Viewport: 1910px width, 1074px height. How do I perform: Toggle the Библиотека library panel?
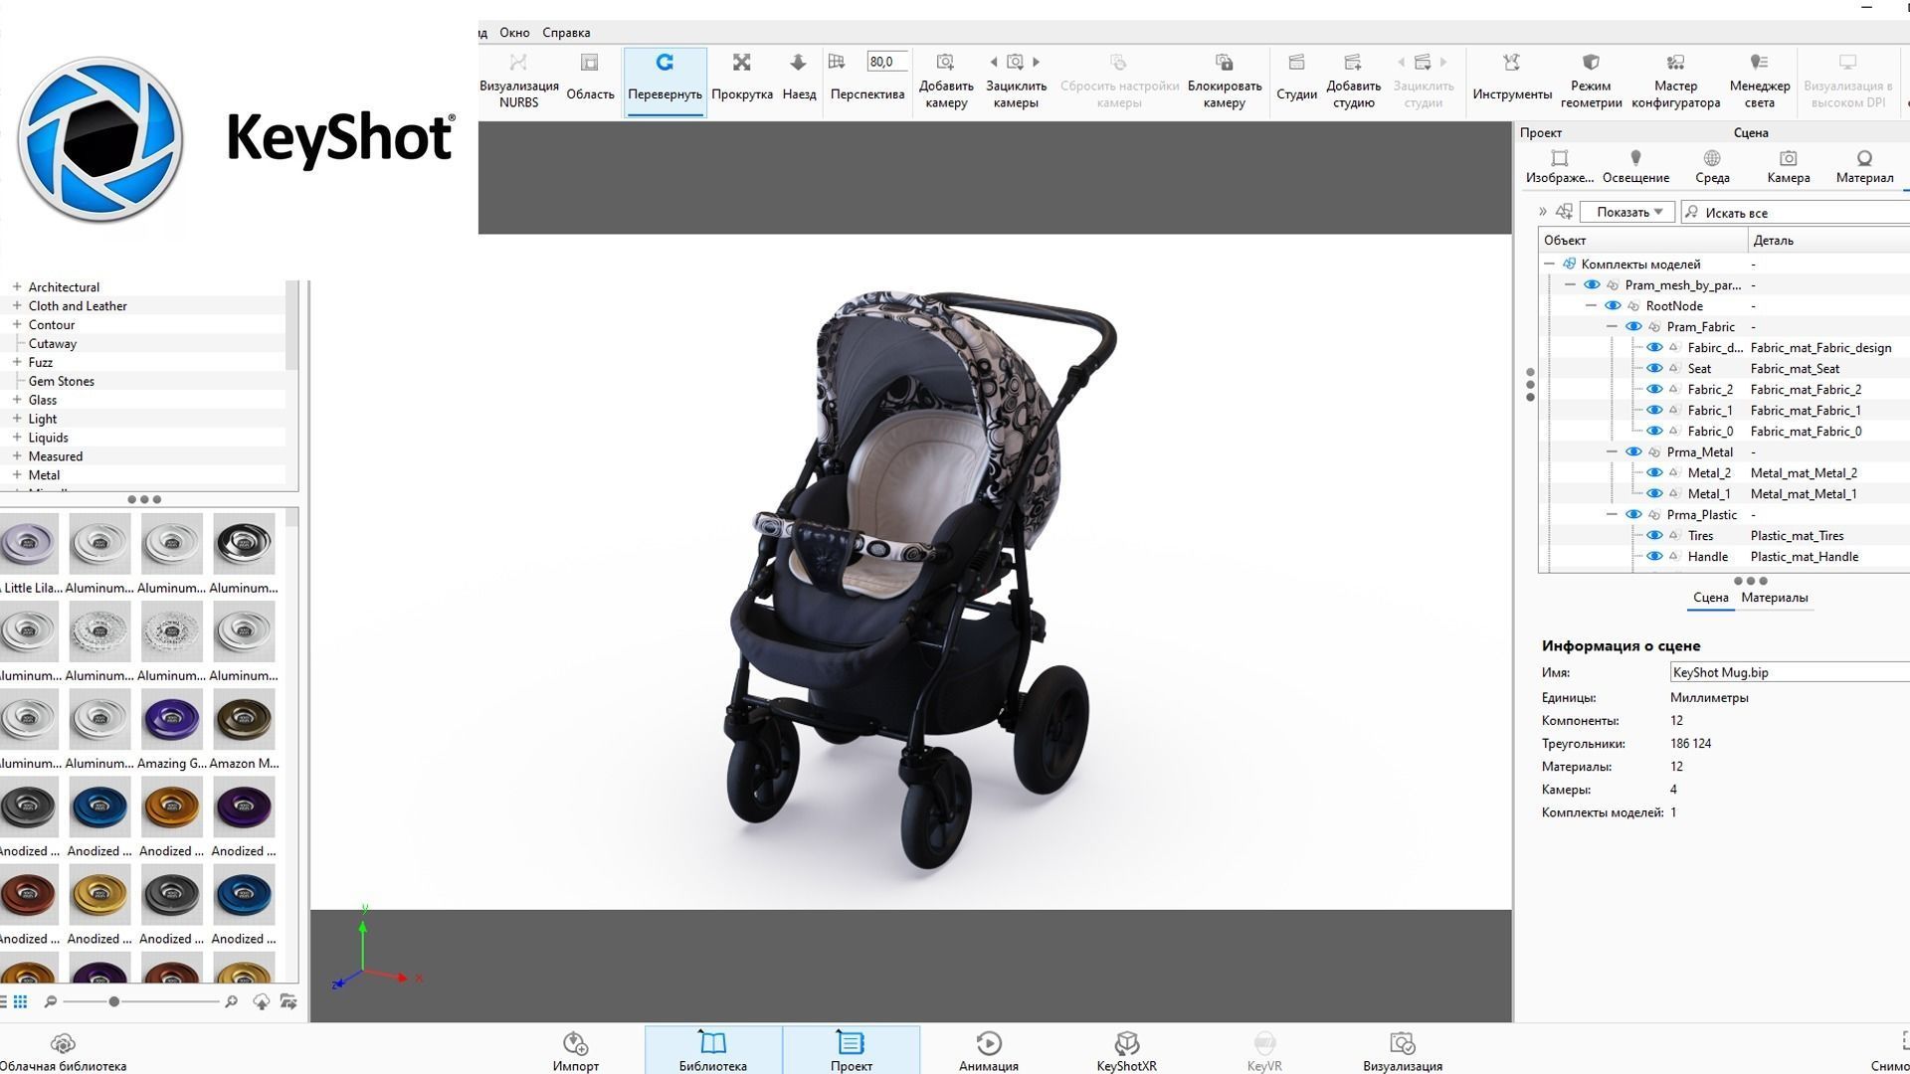[x=713, y=1050]
